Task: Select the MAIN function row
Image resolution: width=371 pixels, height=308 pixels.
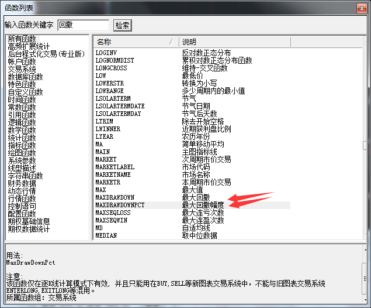Action: [x=192, y=152]
